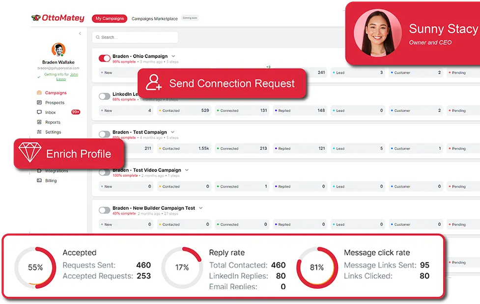
Task: Click Customer 1 stat cell
Action: 416,148
